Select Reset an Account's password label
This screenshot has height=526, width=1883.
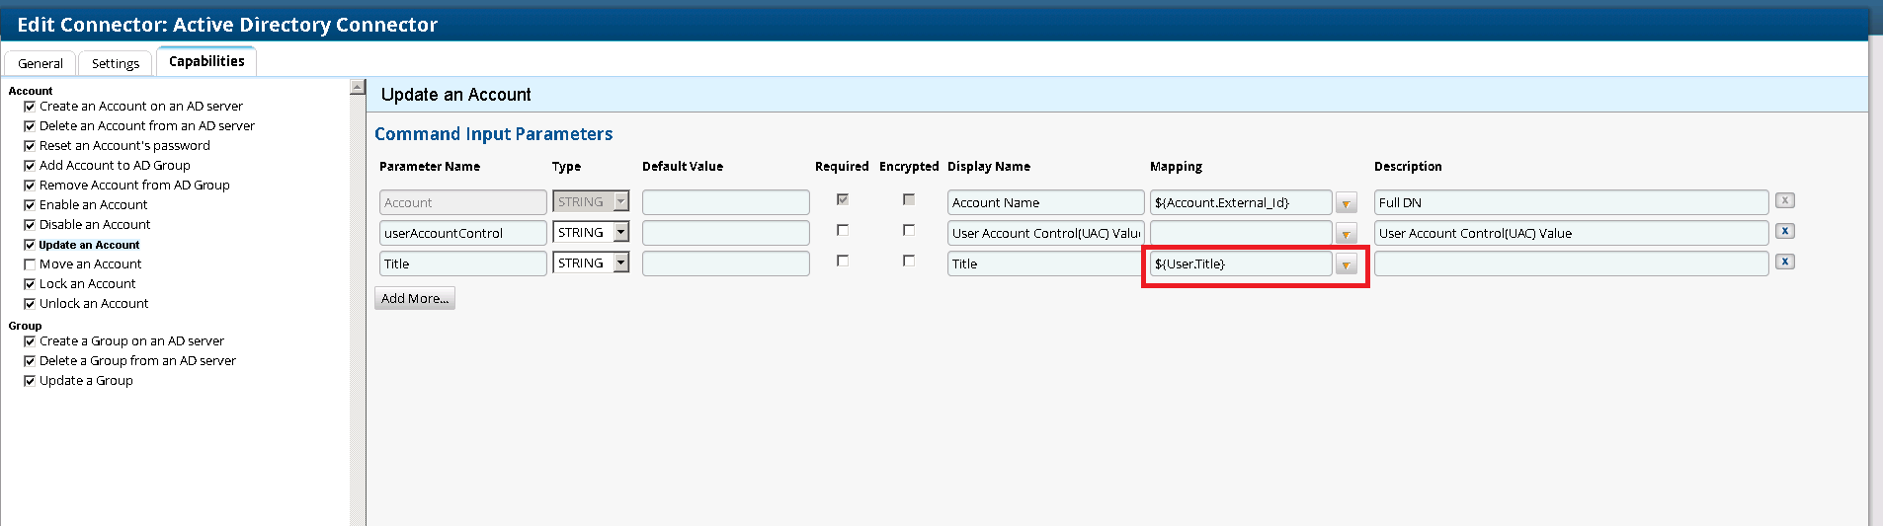124,146
